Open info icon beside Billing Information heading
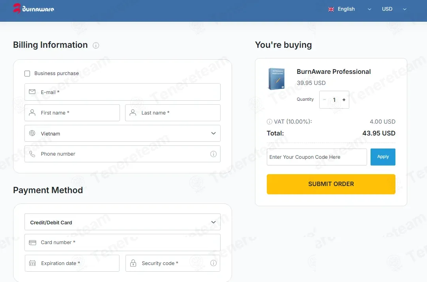This screenshot has width=427, height=282. pos(96,45)
